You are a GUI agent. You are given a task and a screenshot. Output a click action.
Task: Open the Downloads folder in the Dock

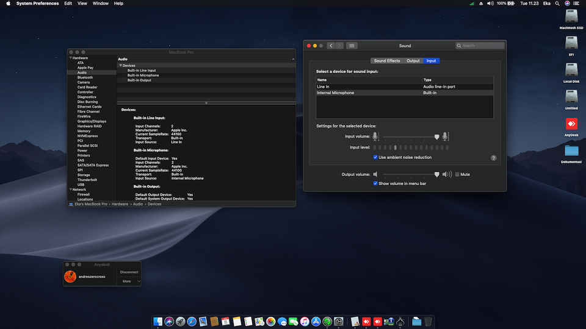pyautogui.click(x=417, y=321)
